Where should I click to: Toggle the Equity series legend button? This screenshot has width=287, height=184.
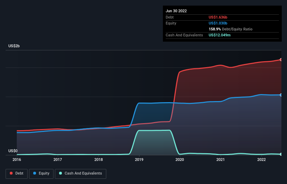coord(41,174)
